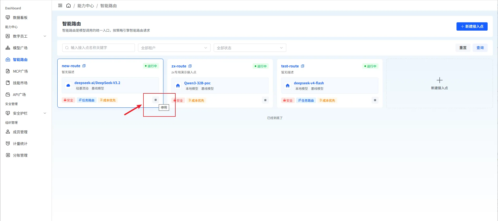Image resolution: width=498 pixels, height=221 pixels.
Task: Click 成本优先 tag on zx-route card
Action: [x=196, y=100]
